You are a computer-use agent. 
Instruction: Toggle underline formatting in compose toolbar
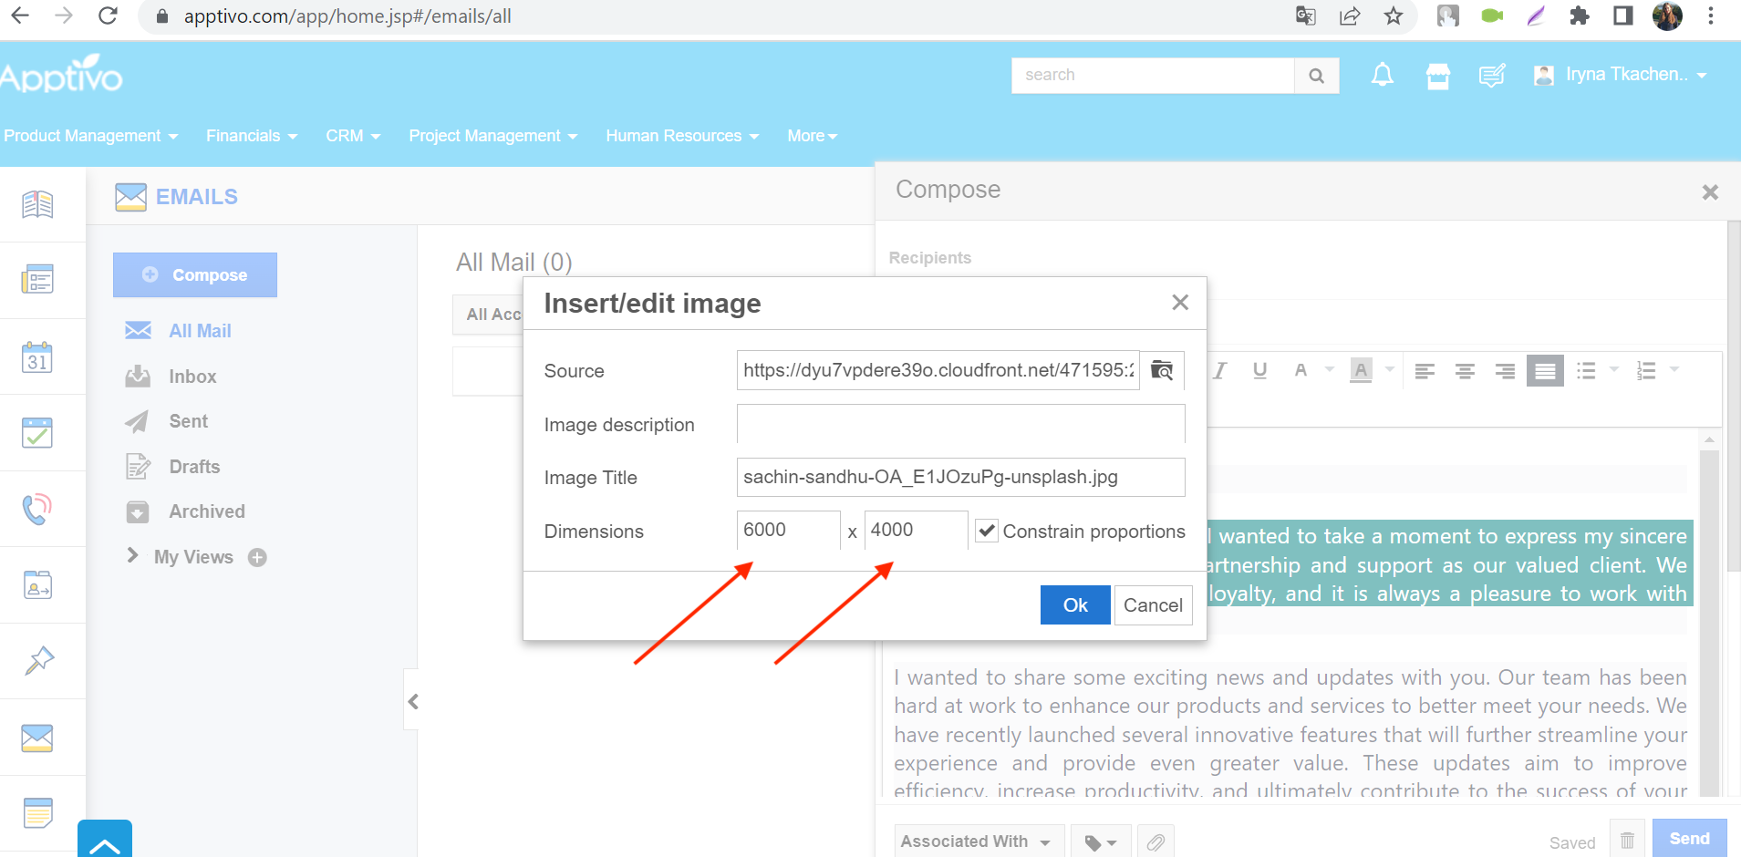coord(1260,370)
